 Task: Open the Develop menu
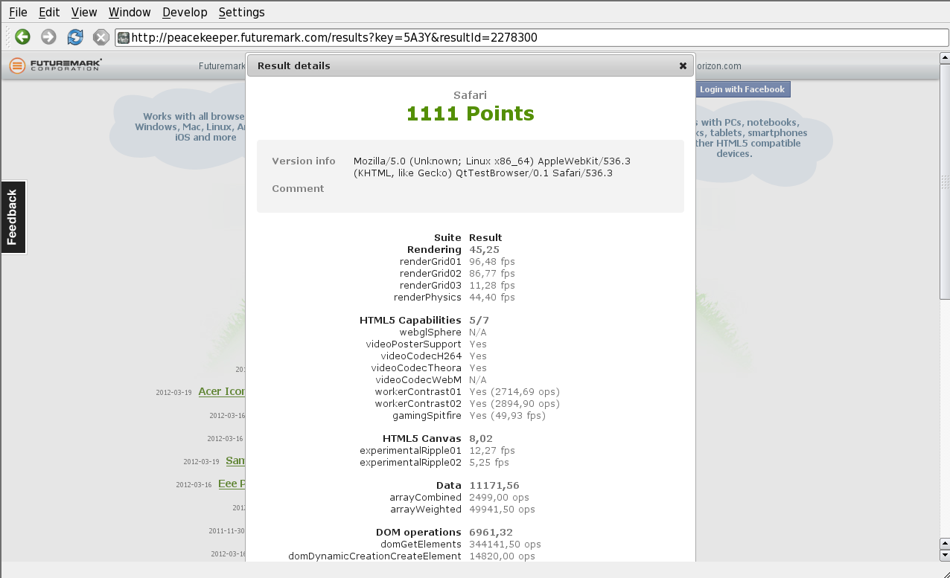coord(185,12)
